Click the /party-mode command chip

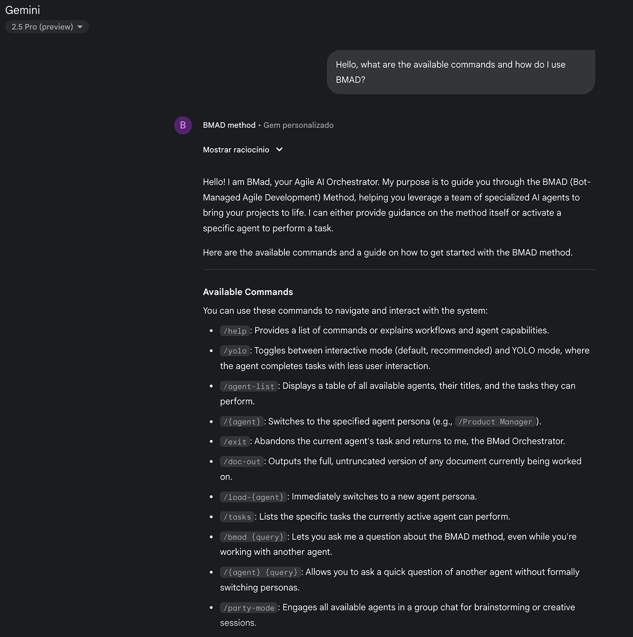(x=249, y=608)
